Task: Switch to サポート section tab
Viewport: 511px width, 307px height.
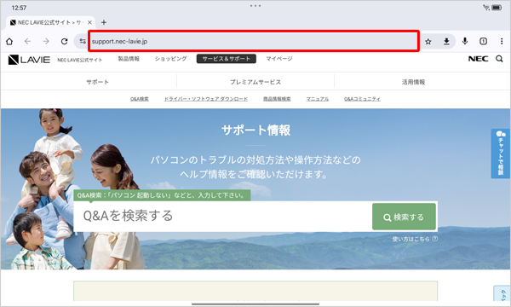Action: point(97,82)
